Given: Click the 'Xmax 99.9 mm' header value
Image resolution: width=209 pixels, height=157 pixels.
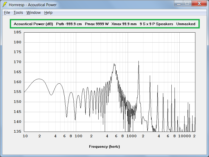Looking at the screenshot, I should pyautogui.click(x=124, y=24).
